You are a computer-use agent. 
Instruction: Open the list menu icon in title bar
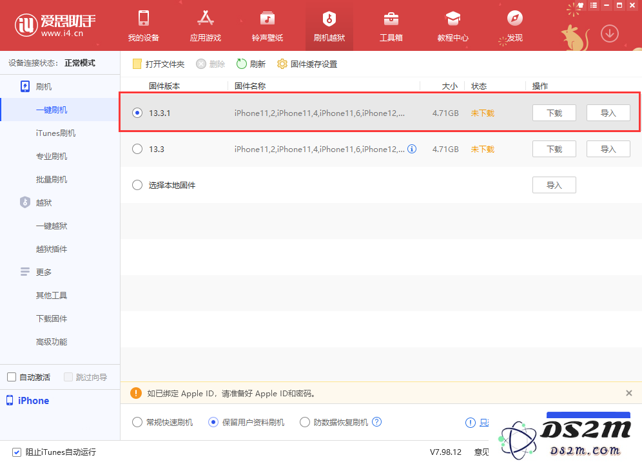point(594,5)
